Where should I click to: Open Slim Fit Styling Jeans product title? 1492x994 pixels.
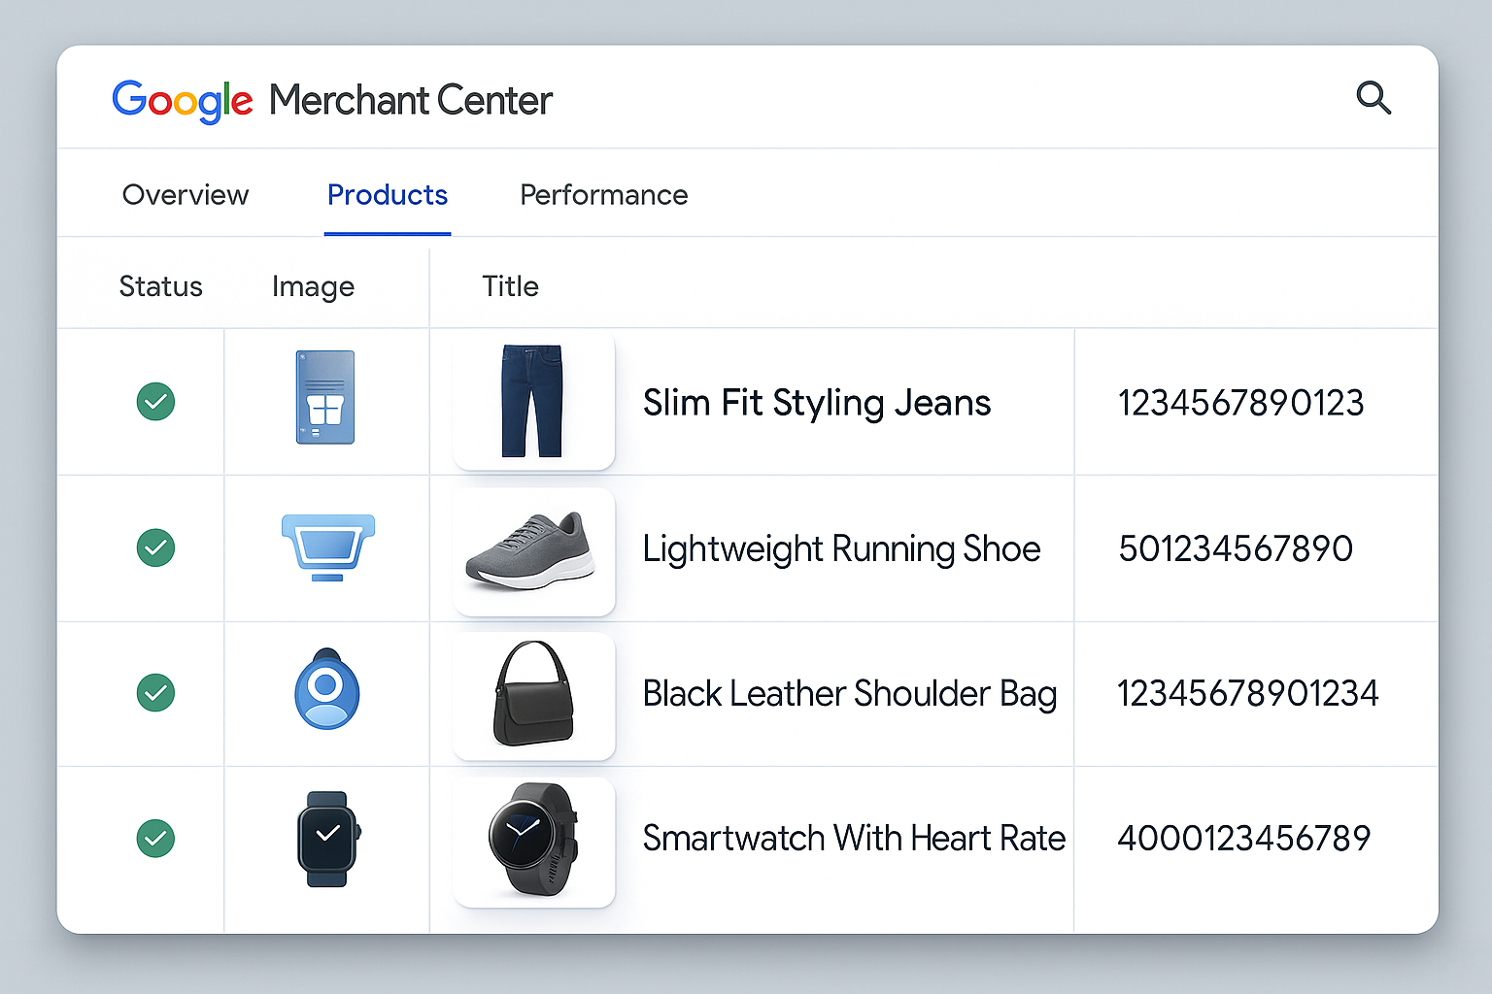coord(816,403)
